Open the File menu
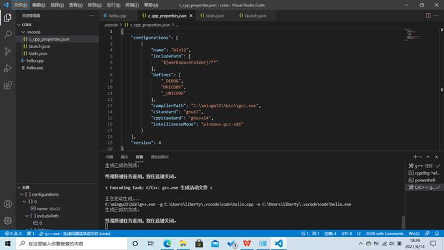 20,5
